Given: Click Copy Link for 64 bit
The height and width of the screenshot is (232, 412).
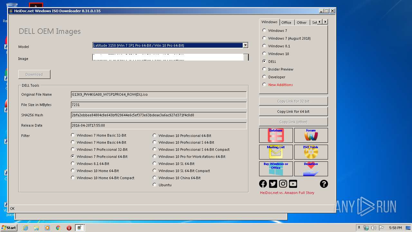Looking at the screenshot, I should (293, 111).
